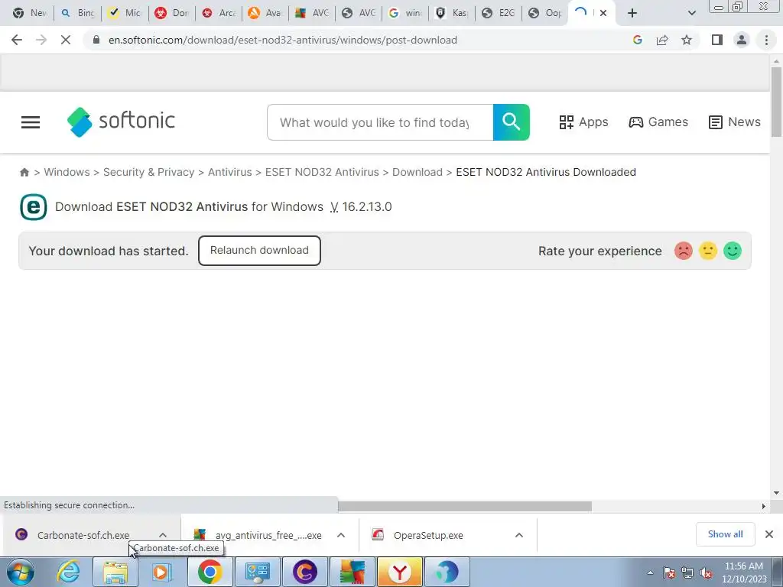Image resolution: width=783 pixels, height=587 pixels.
Task: Expand the tab search dropdown
Action: click(x=691, y=13)
